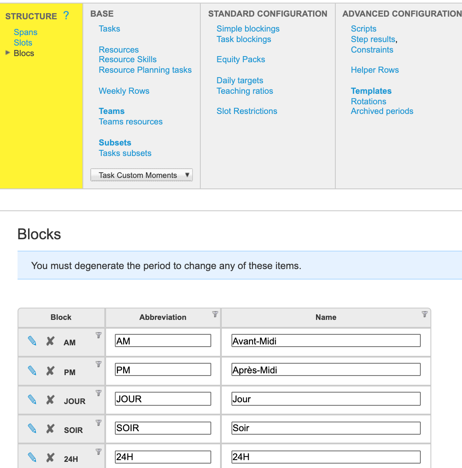This screenshot has height=468, width=462.
Task: Go to Subsets configuration
Action: pos(115,143)
